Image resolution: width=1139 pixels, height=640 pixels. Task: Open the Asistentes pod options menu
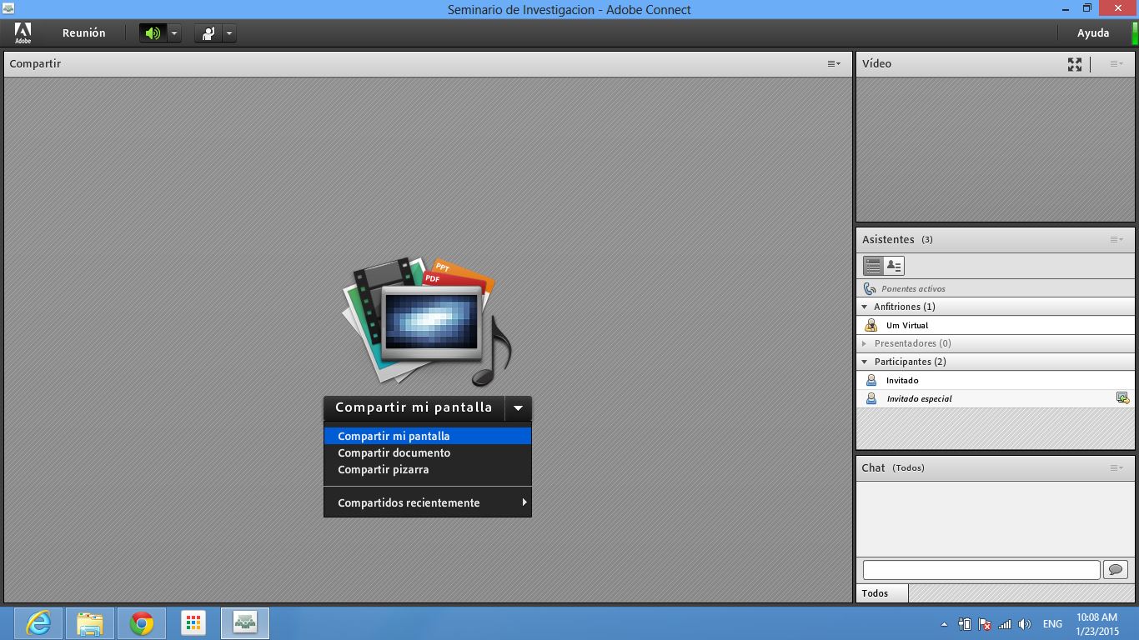[x=1116, y=240]
